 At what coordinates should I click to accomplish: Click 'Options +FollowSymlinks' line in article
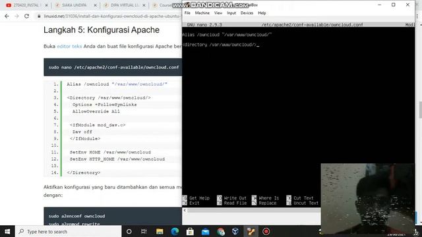coord(104,105)
